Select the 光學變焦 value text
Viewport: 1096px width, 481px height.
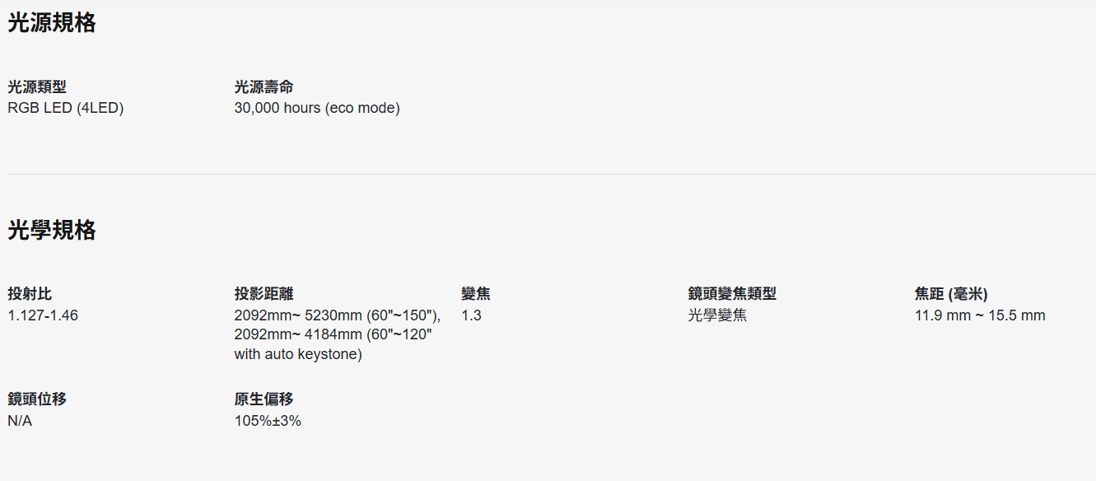[x=717, y=315]
